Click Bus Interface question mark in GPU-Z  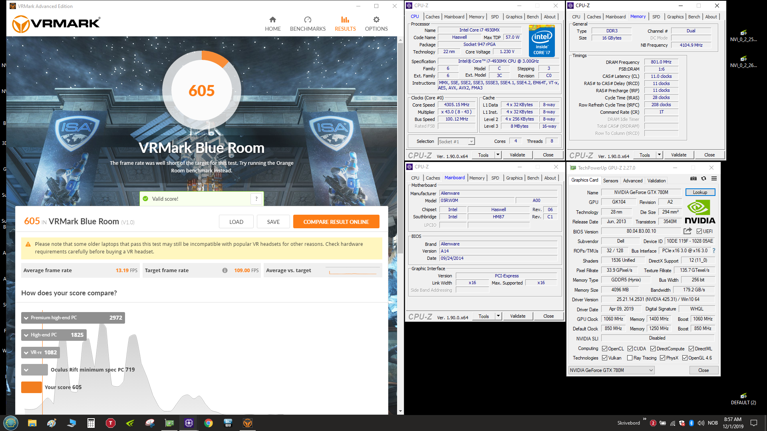click(713, 251)
